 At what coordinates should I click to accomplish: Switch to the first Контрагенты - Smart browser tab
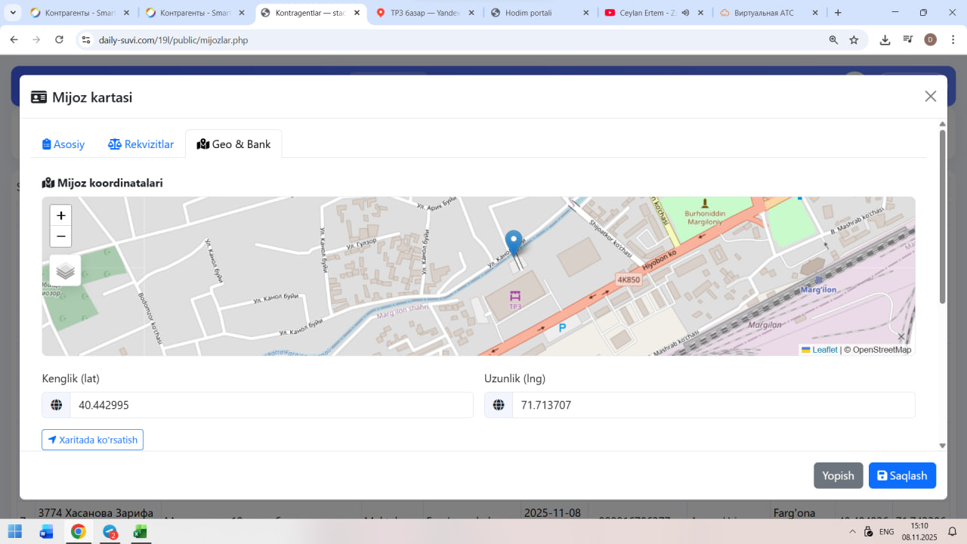[80, 13]
